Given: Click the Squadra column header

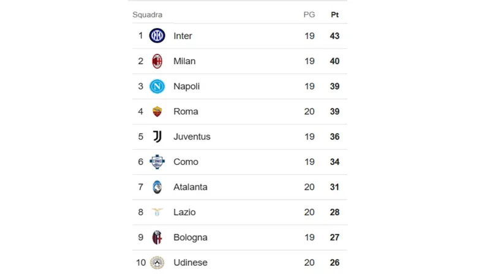Looking at the screenshot, I should [147, 15].
